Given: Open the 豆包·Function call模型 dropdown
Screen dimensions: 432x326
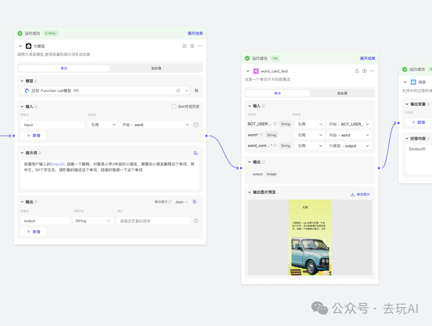Looking at the screenshot, I should click(105, 90).
